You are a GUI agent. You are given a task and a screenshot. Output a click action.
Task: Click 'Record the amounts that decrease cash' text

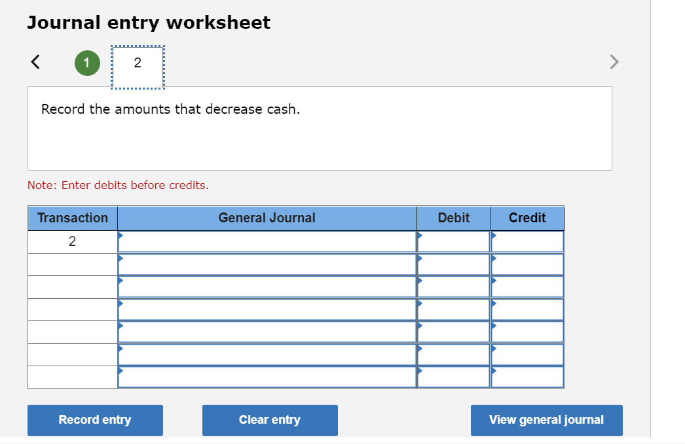[x=170, y=109]
